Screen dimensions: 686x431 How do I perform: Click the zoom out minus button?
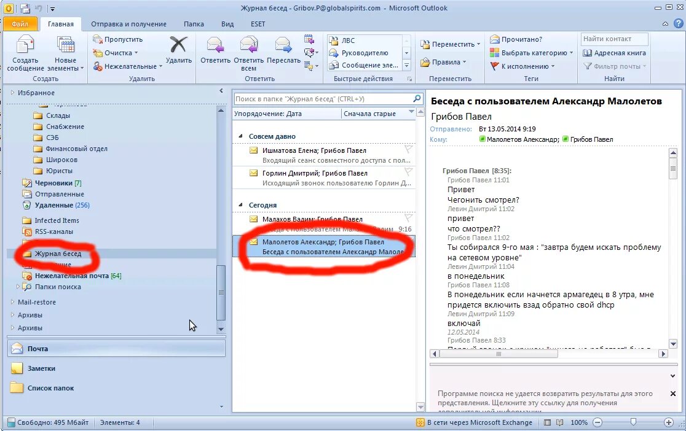(597, 422)
